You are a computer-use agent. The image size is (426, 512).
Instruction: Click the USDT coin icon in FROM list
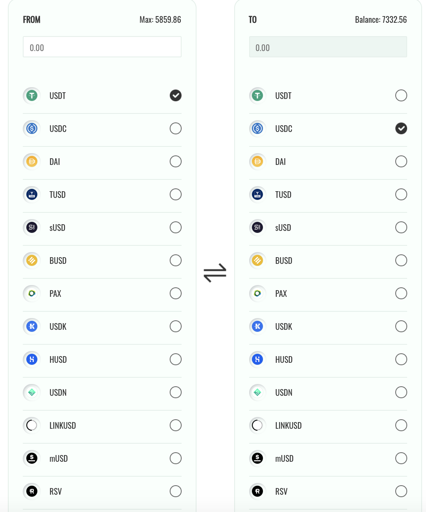[32, 95]
